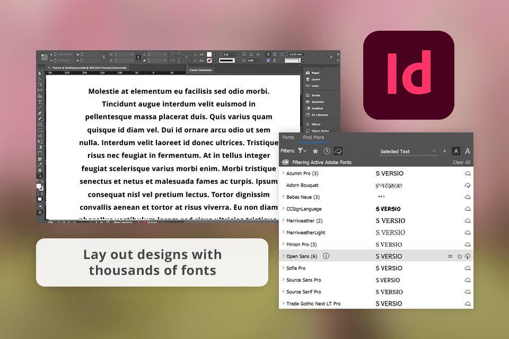Select the Pen tool

[x=40, y=113]
